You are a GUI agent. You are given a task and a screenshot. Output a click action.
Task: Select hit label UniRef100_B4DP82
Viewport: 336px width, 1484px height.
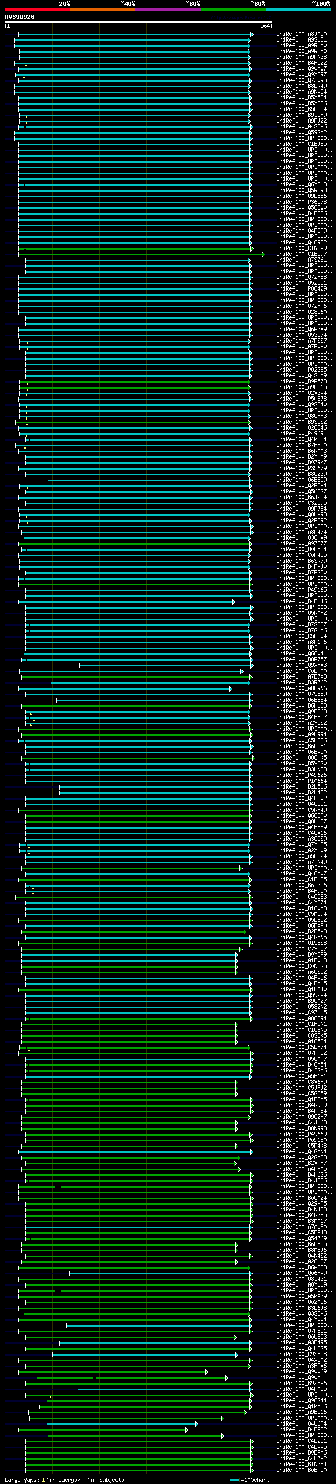tap(301, 1429)
